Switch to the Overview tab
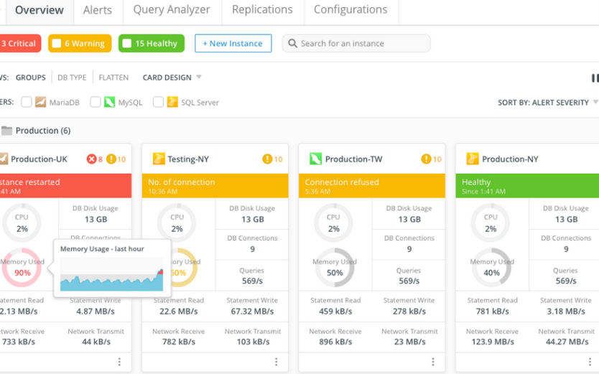599x374 pixels. click(x=39, y=10)
